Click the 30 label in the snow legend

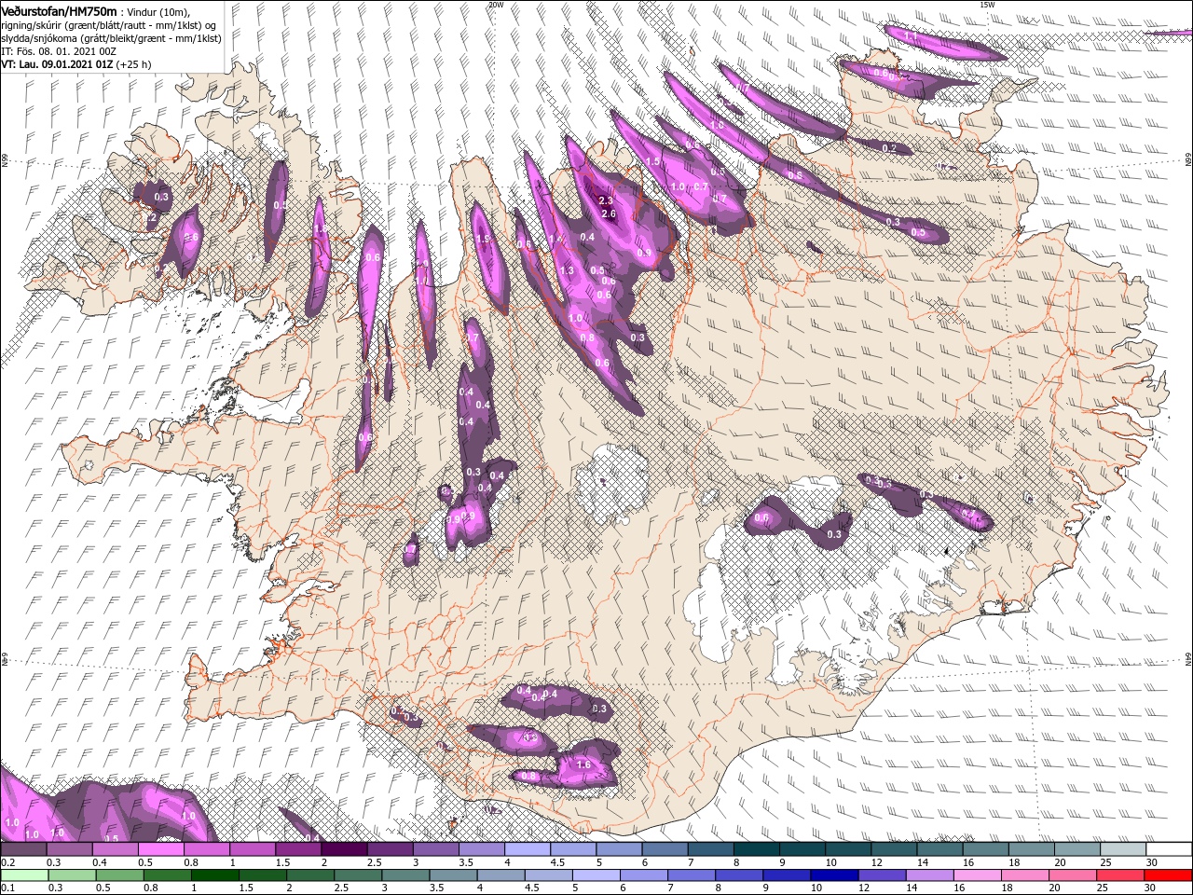(x=1152, y=862)
